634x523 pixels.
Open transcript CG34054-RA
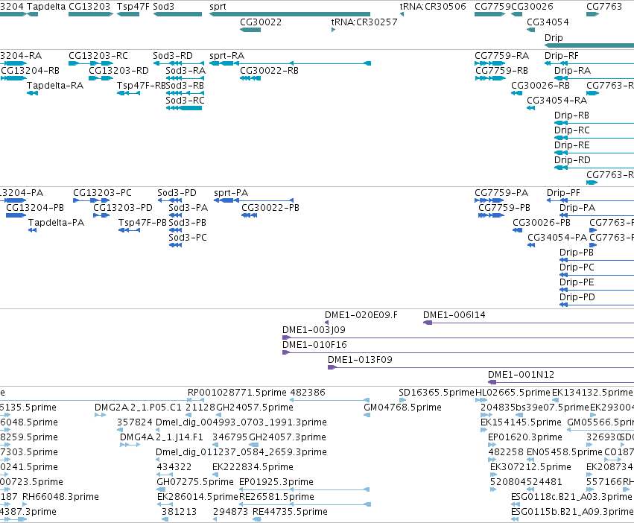(x=531, y=108)
